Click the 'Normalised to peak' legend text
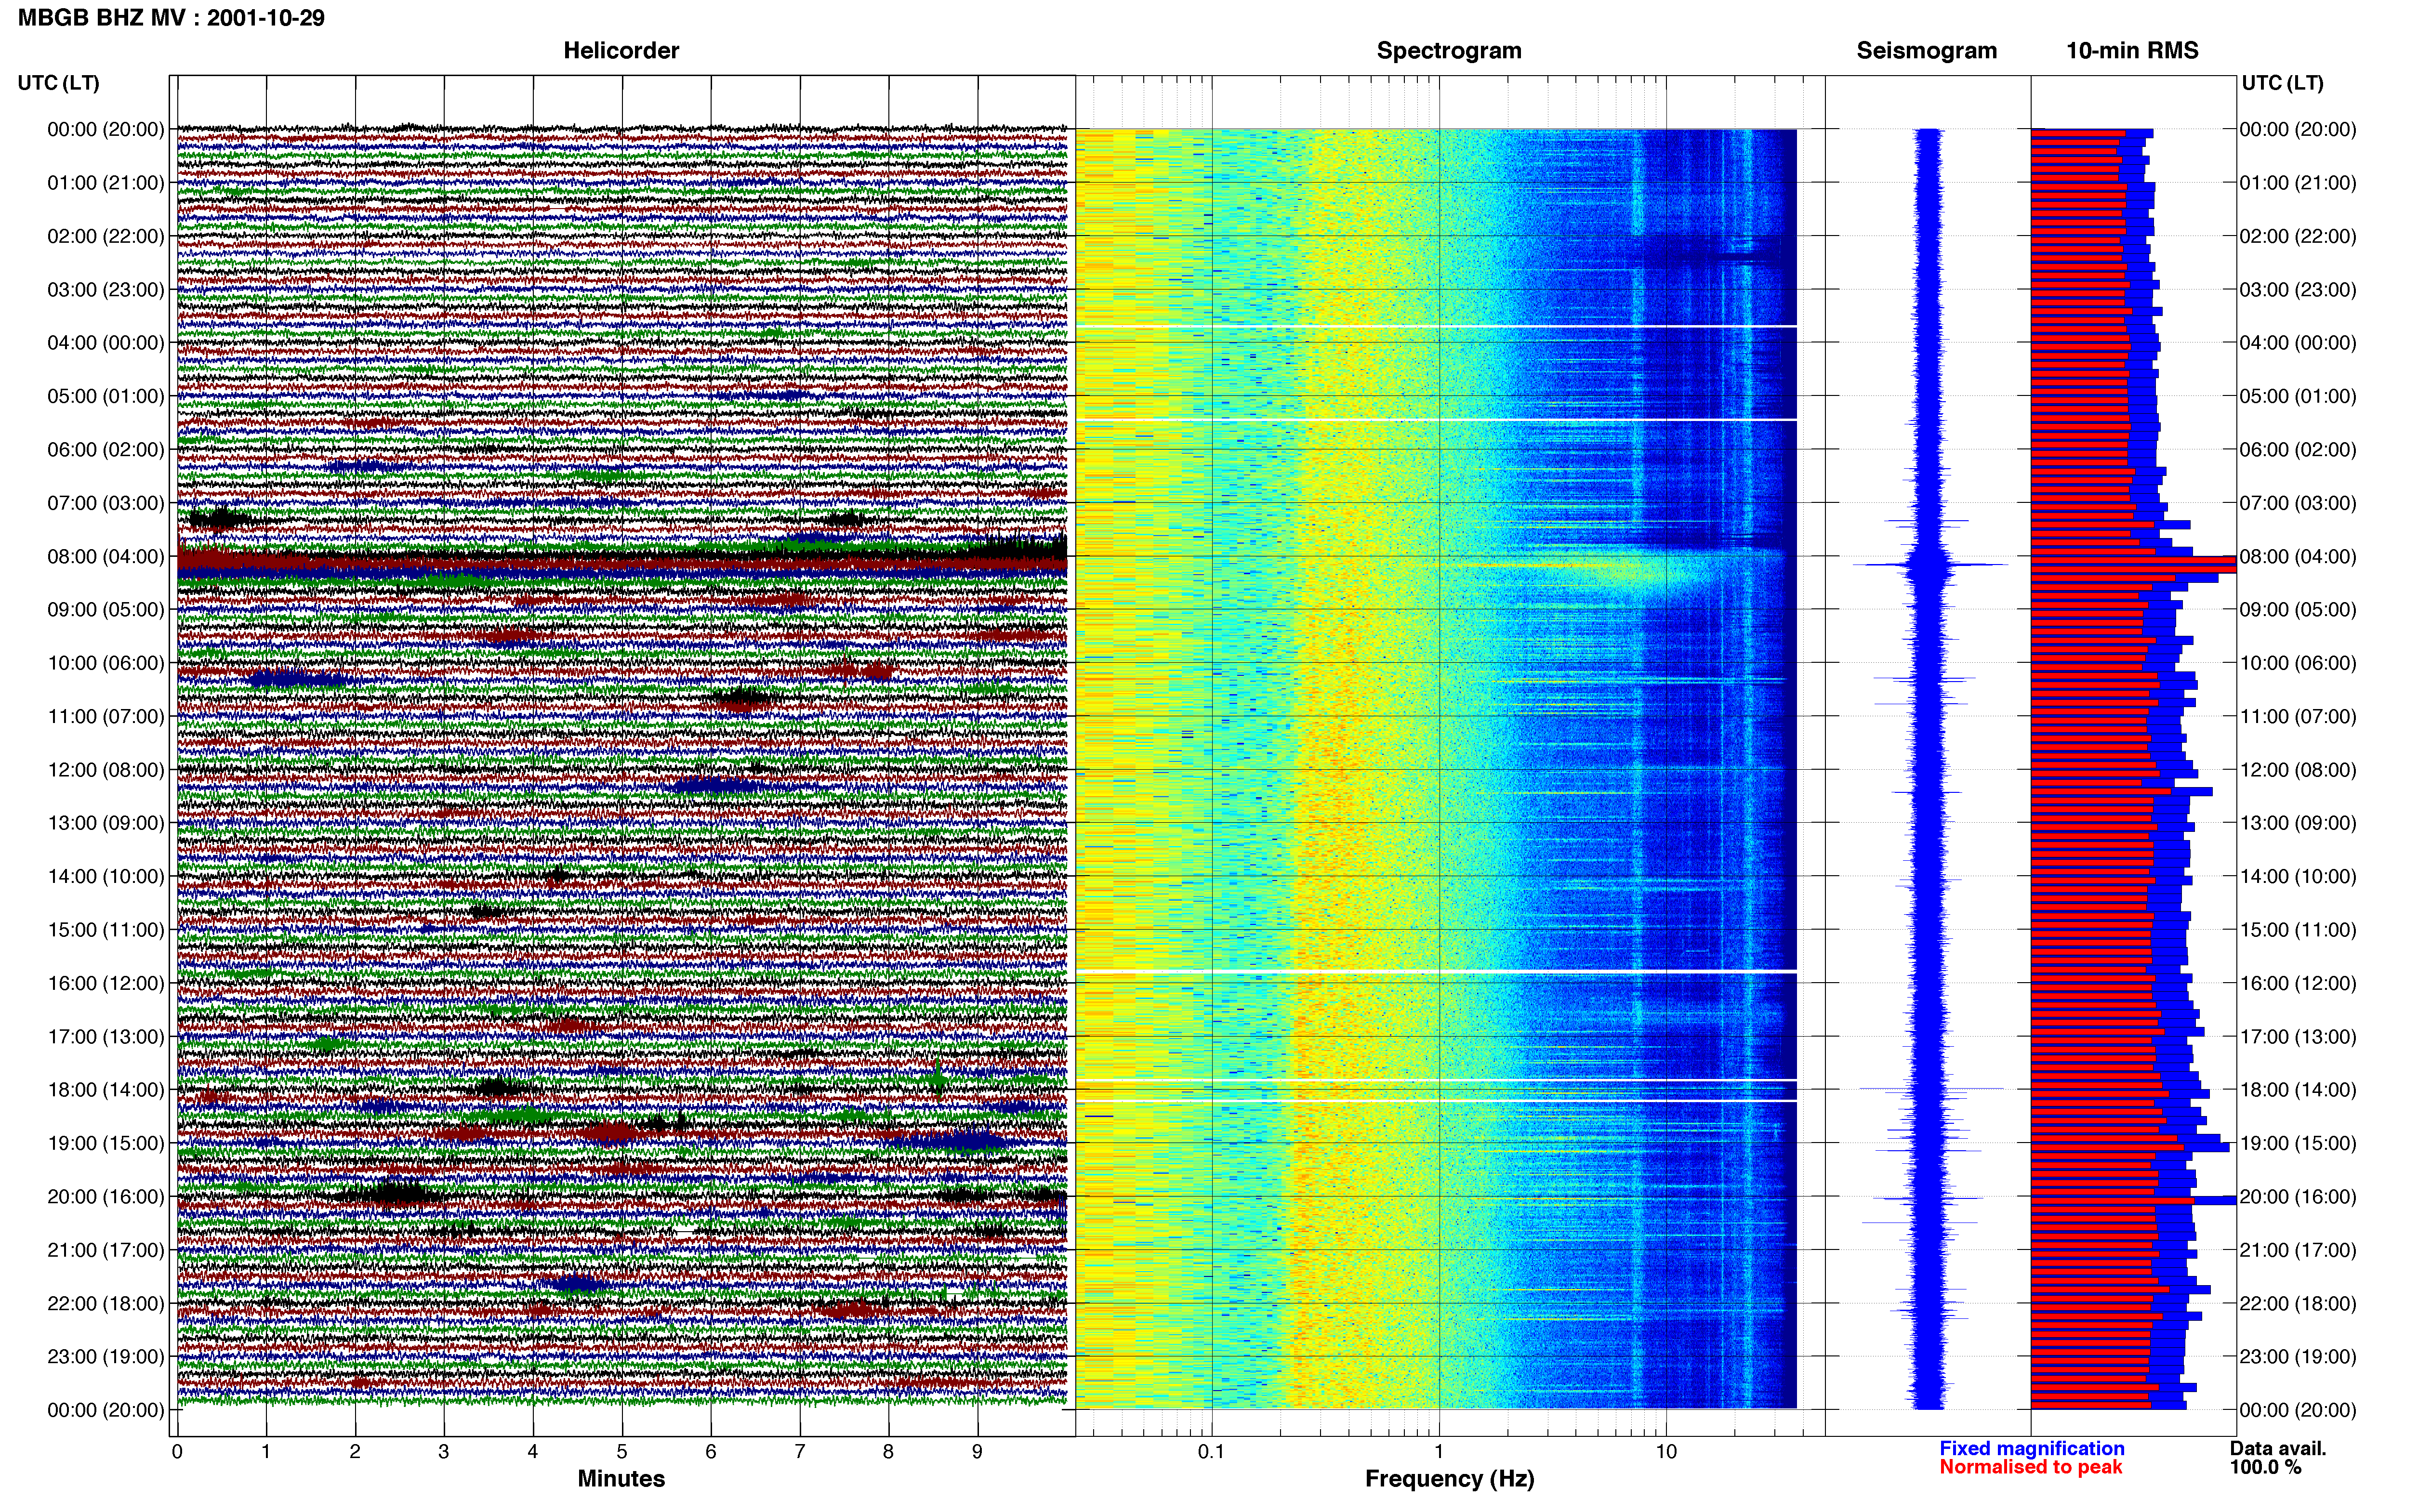 [2030, 1467]
